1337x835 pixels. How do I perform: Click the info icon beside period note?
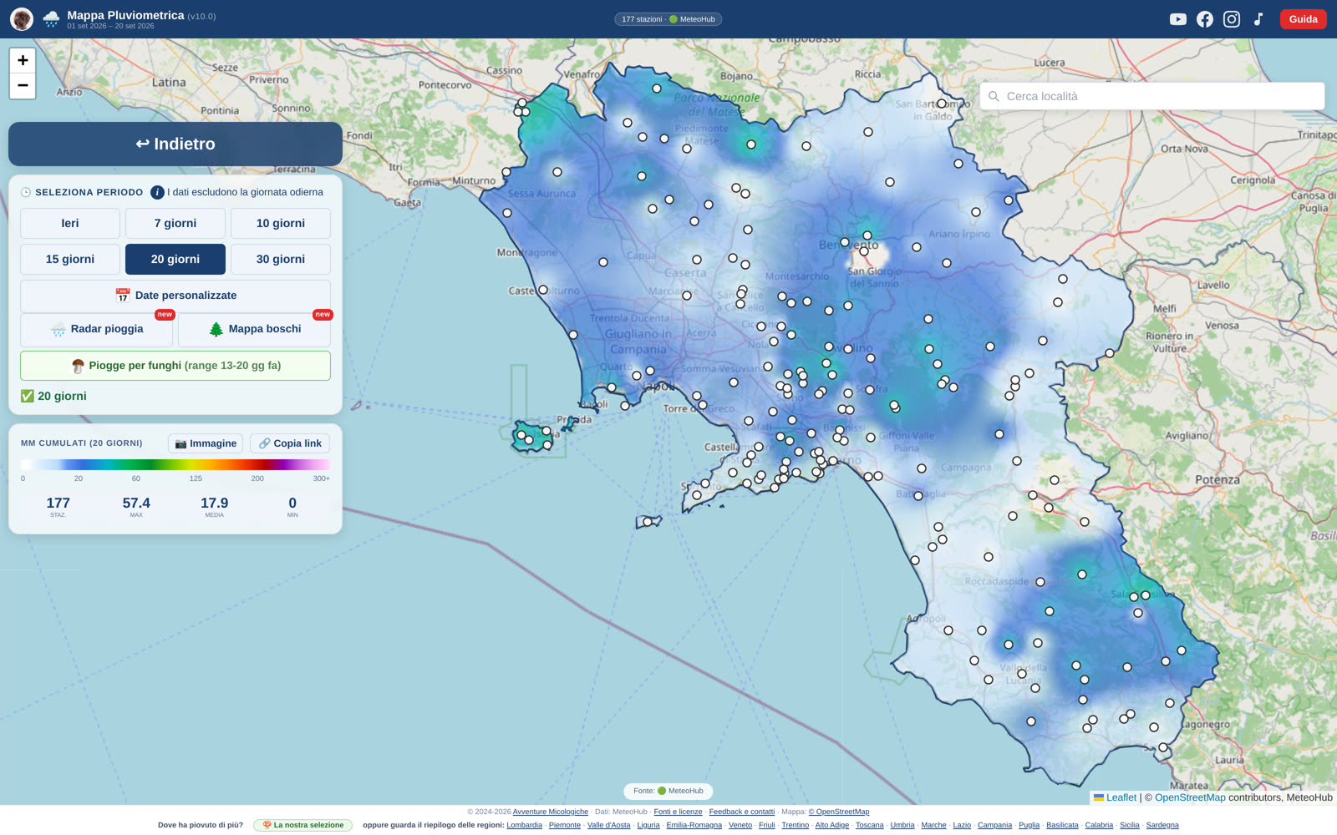pyautogui.click(x=157, y=192)
